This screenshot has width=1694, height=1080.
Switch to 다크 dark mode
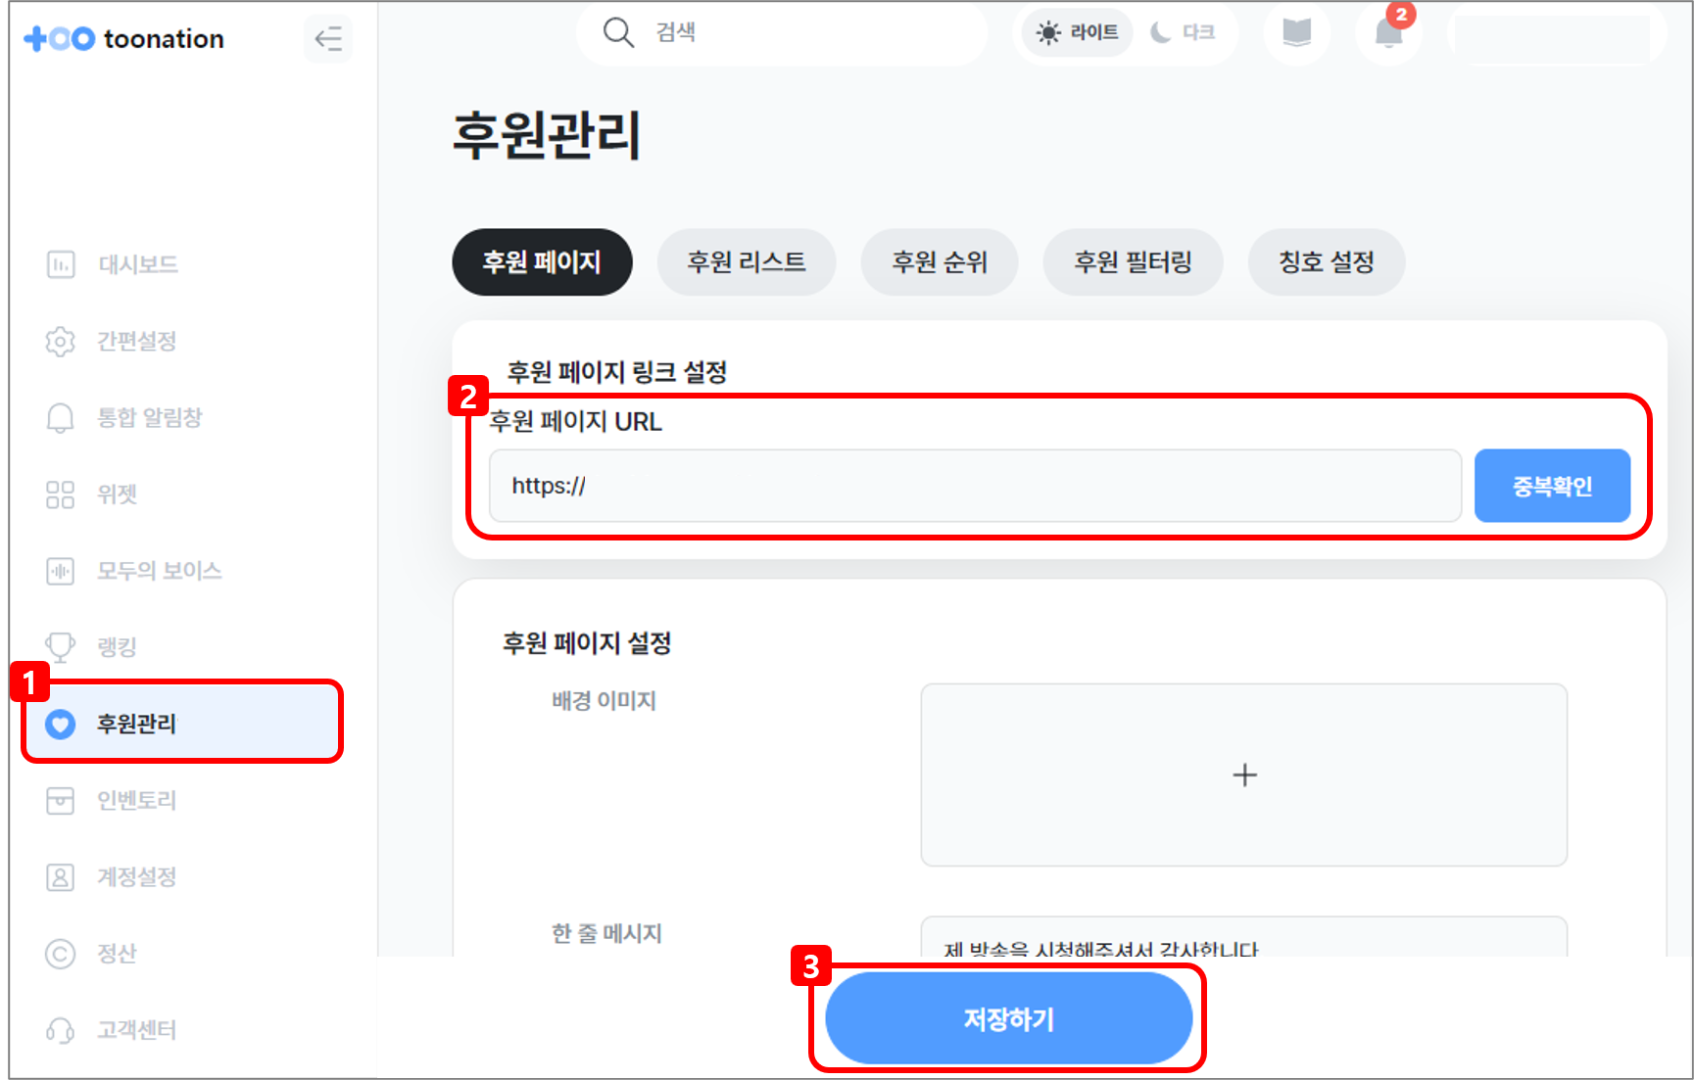coord(1183,33)
